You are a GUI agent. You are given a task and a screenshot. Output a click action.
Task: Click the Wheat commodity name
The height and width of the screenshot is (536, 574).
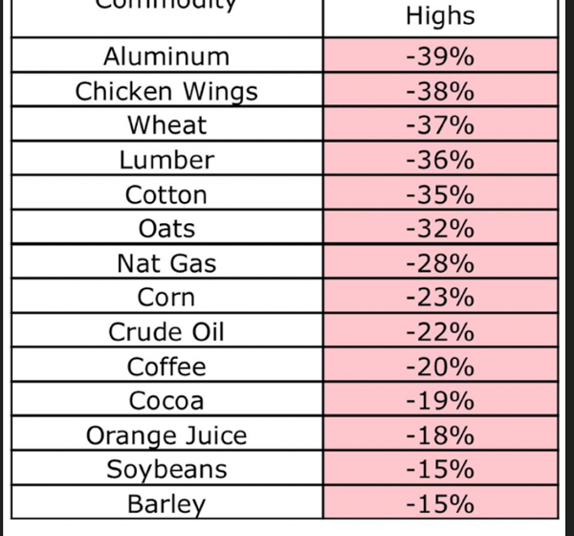click(x=166, y=124)
